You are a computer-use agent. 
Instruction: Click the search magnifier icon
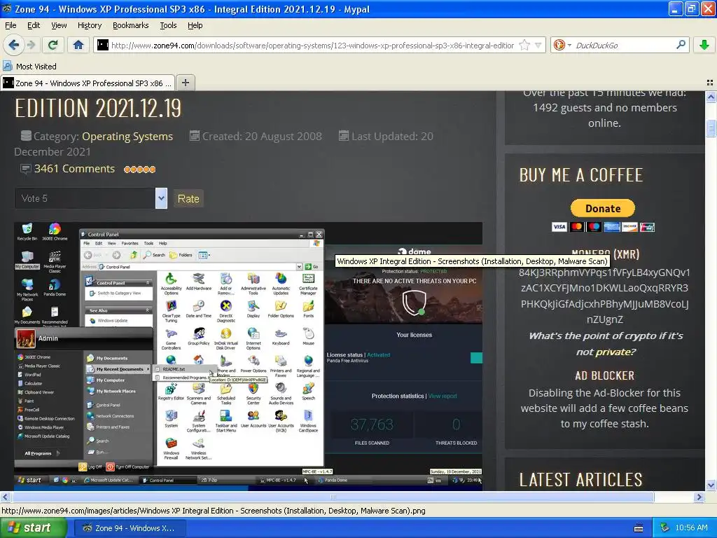(x=681, y=44)
